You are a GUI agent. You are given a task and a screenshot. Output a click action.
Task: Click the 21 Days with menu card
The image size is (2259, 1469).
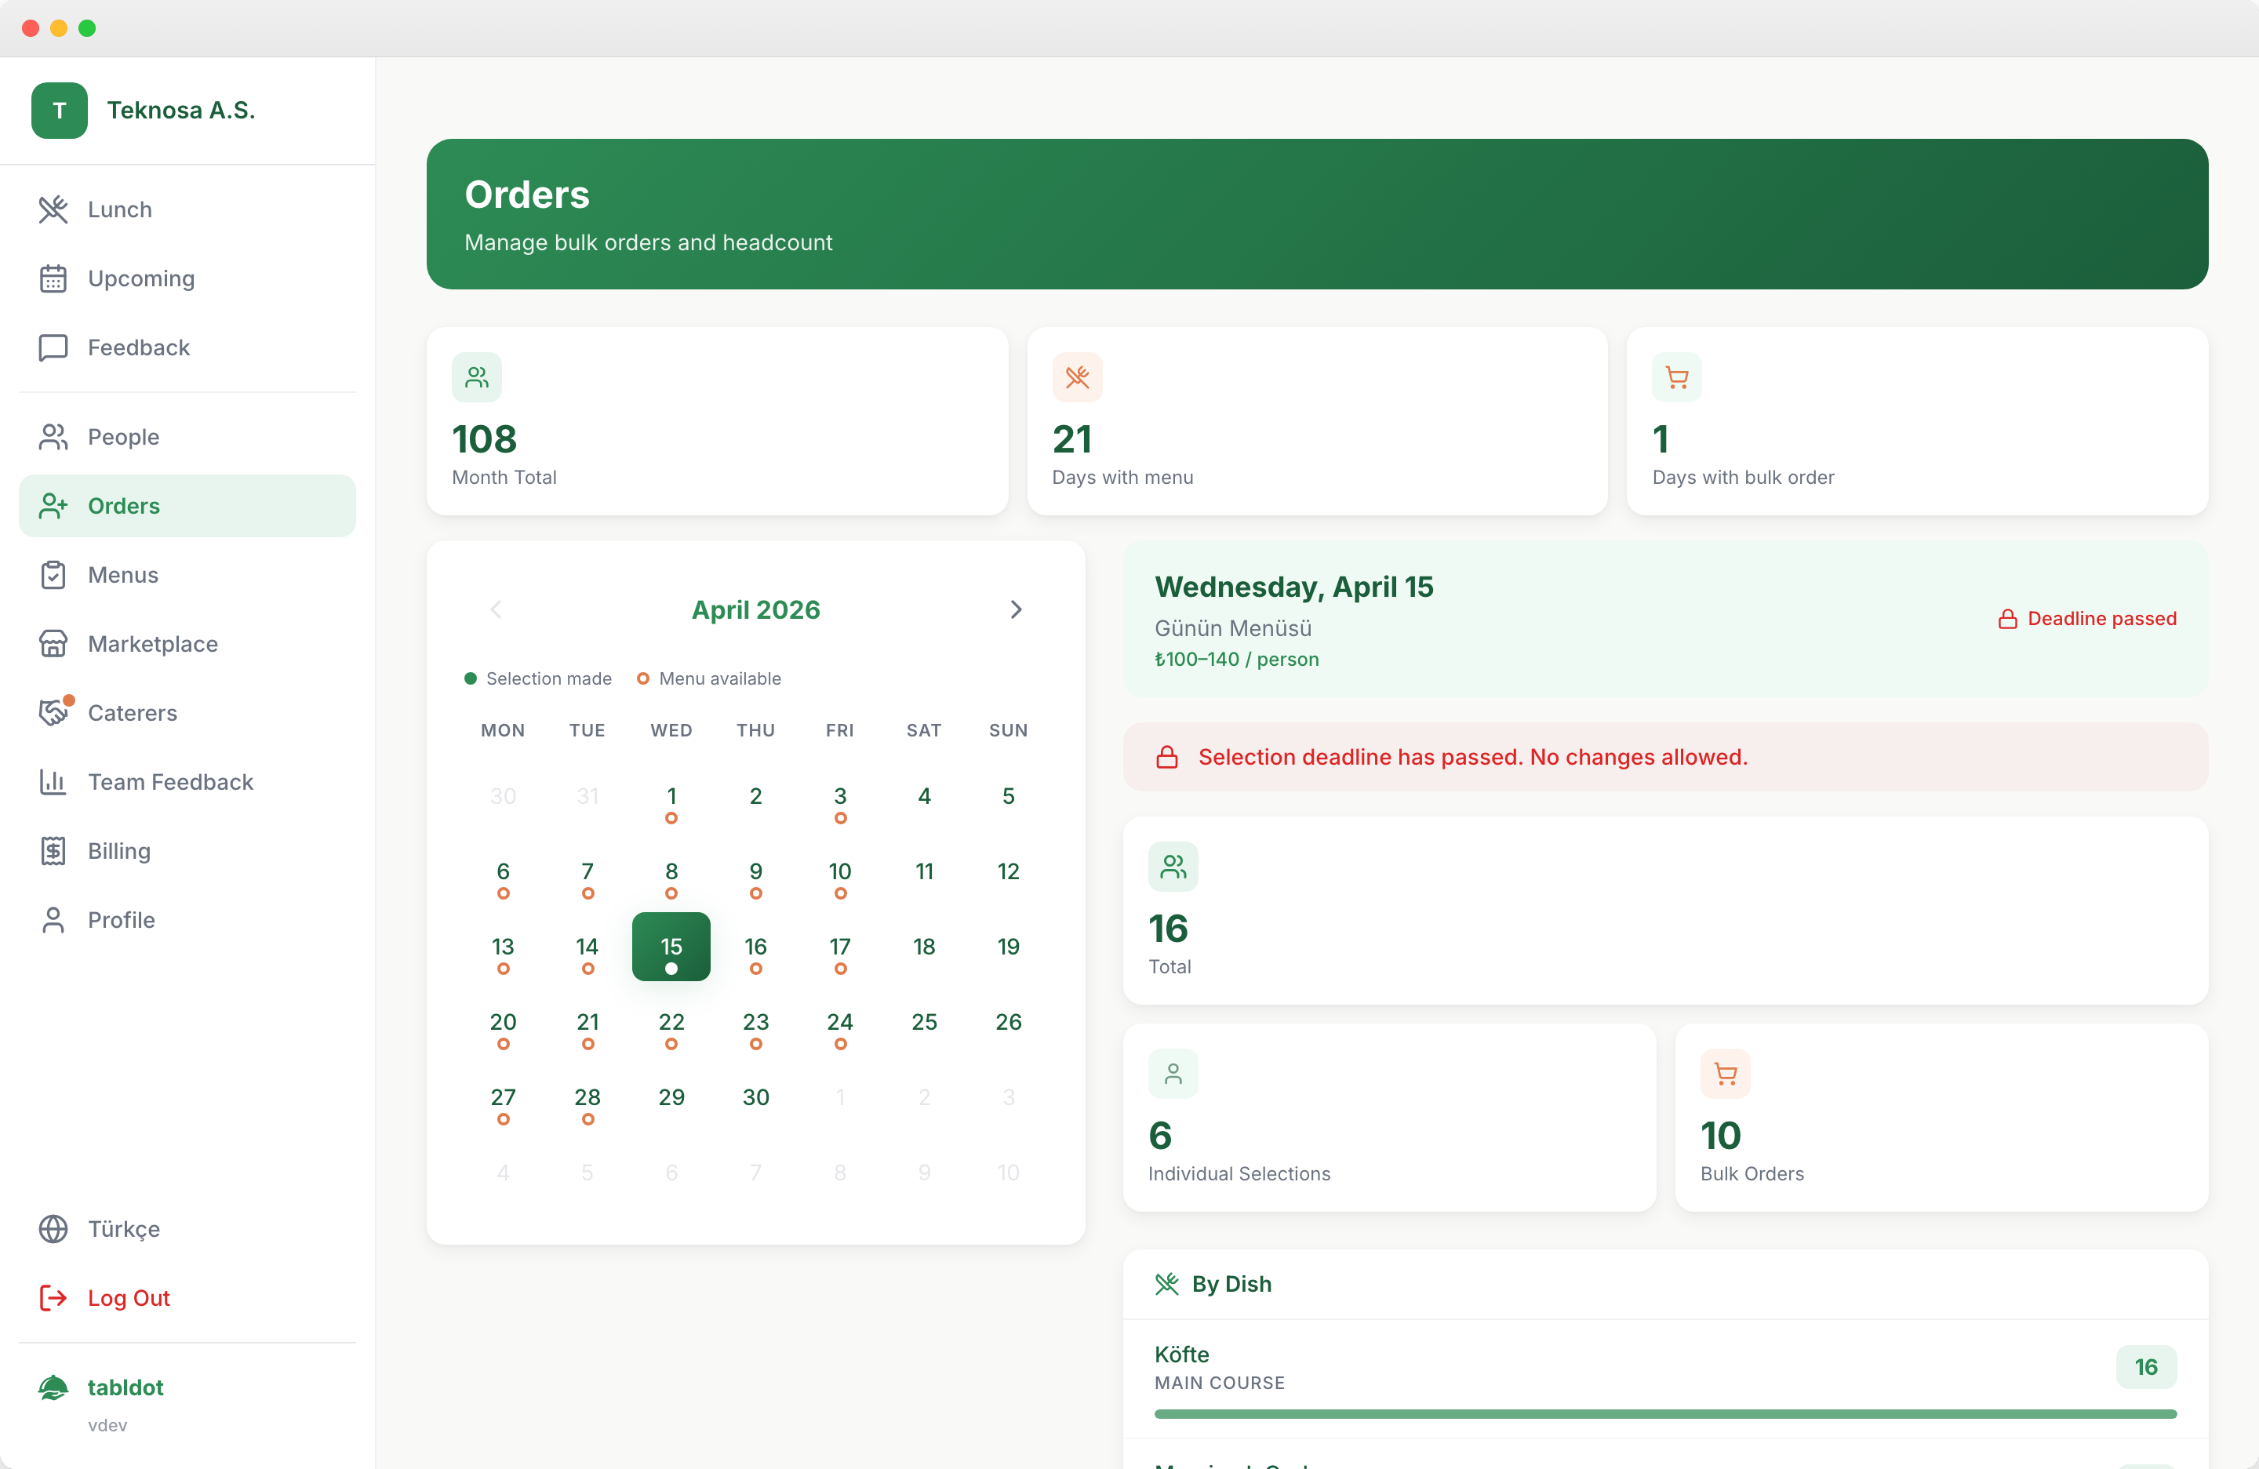(1318, 422)
